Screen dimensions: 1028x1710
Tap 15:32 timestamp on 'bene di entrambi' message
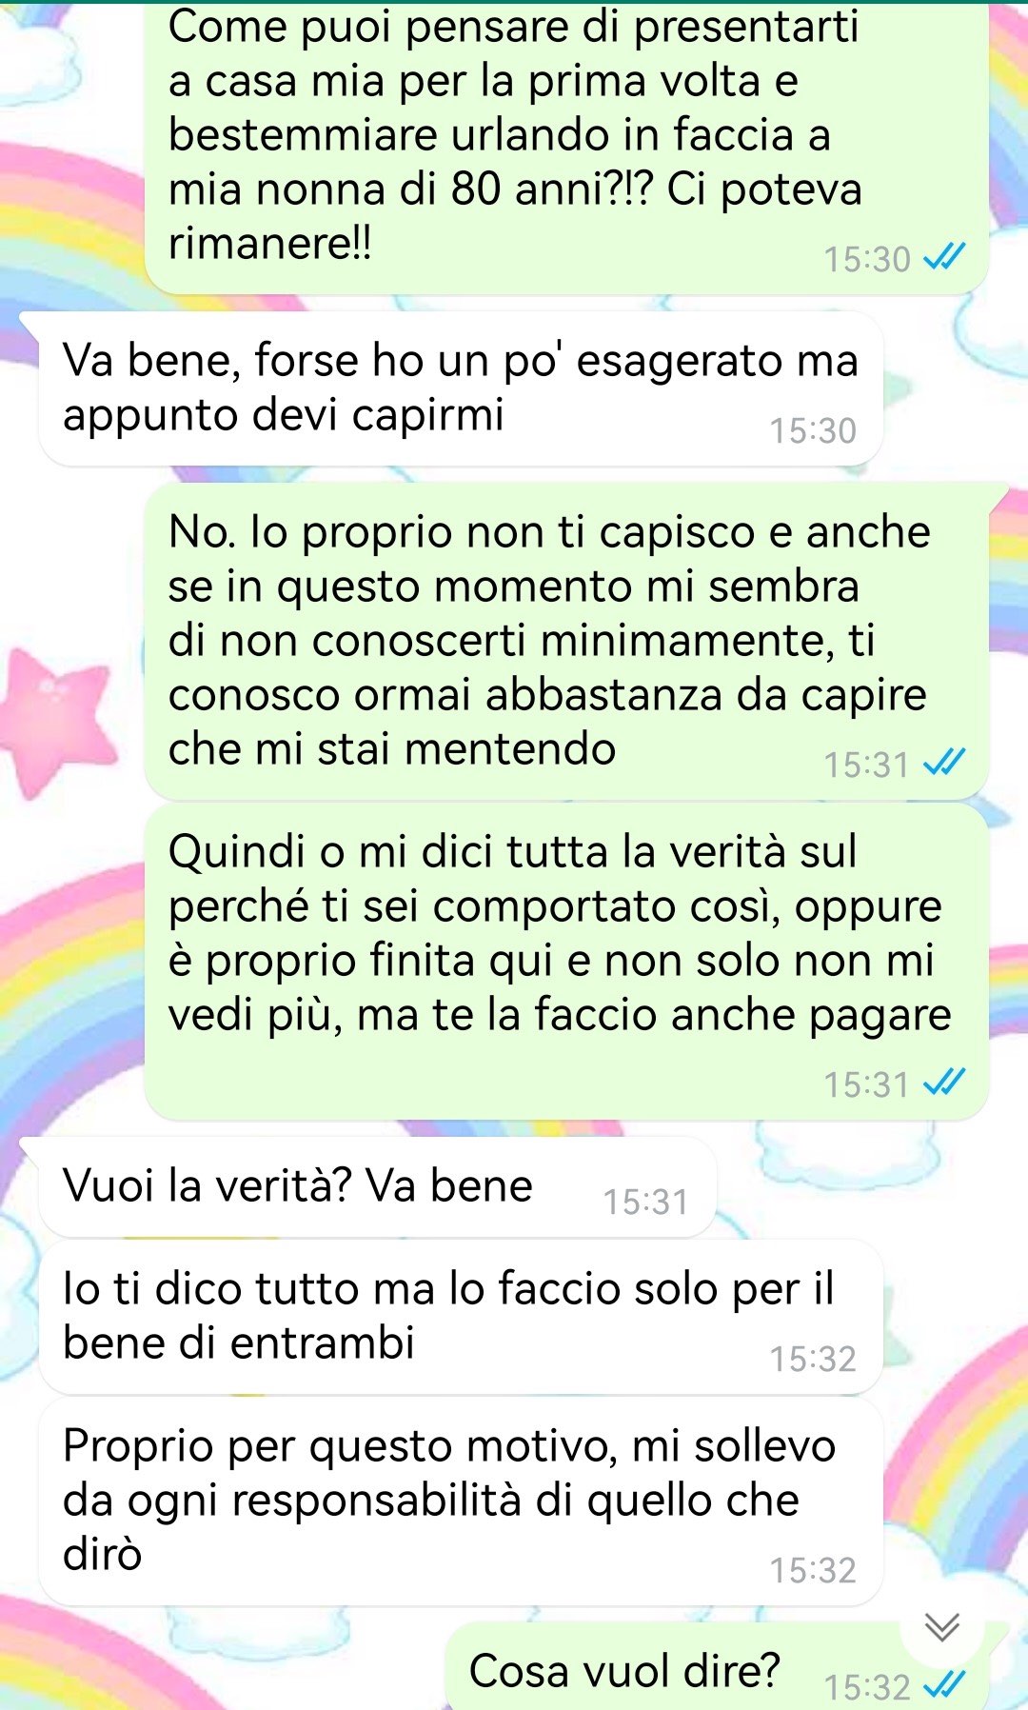point(813,1360)
